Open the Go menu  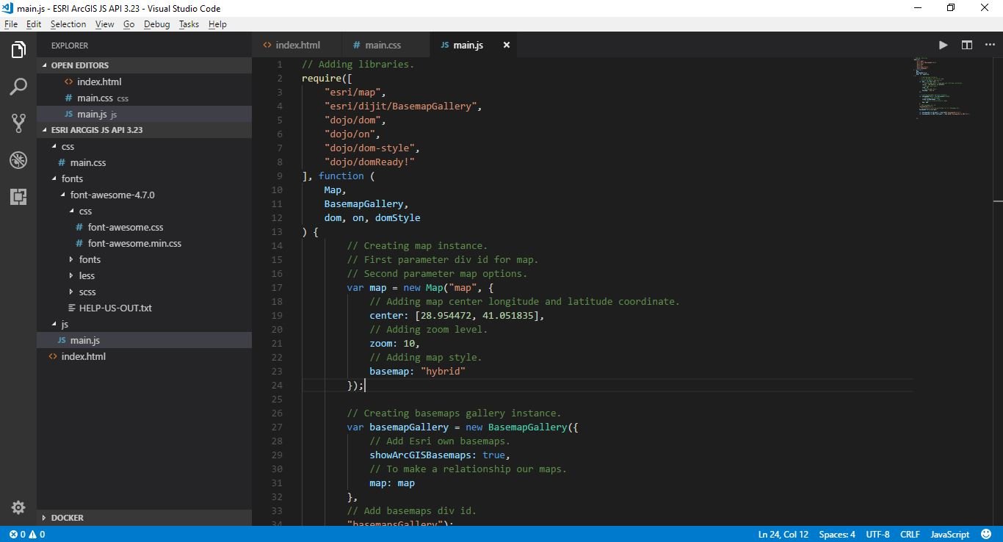pyautogui.click(x=129, y=24)
